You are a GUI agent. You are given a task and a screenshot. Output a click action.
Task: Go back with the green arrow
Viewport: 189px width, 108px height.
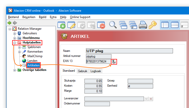point(9,23)
